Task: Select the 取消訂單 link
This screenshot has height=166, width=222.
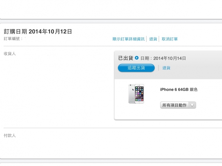Action: click(x=170, y=39)
